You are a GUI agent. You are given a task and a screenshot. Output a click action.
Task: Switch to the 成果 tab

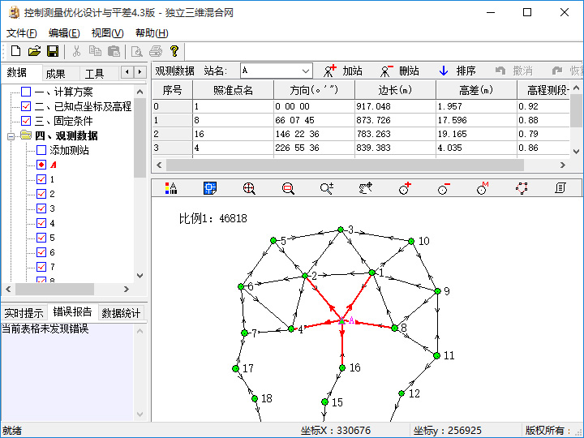pyautogui.click(x=55, y=73)
